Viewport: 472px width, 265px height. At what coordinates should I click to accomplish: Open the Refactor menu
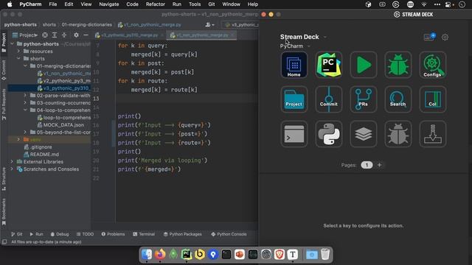coord(156,4)
